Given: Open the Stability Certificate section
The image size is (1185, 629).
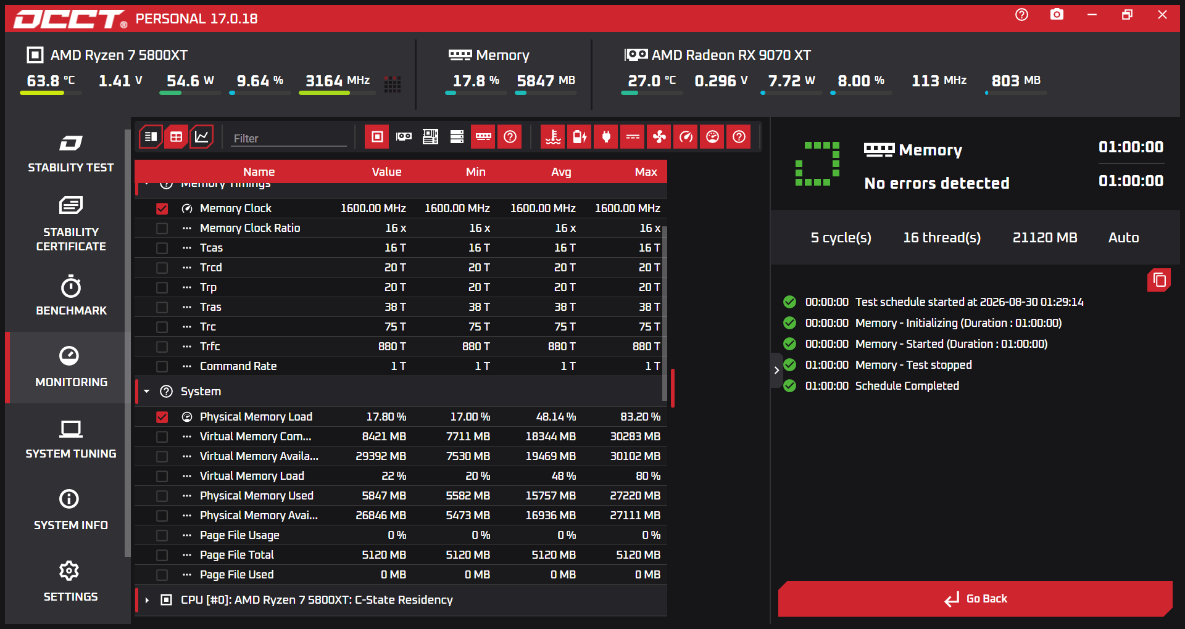Looking at the screenshot, I should 70,223.
